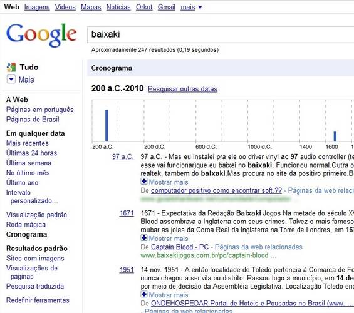Image resolution: width=354 pixels, height=313 pixels.
Task: Expand the Mais dropdown arrow in sidebar
Action: 11,79
